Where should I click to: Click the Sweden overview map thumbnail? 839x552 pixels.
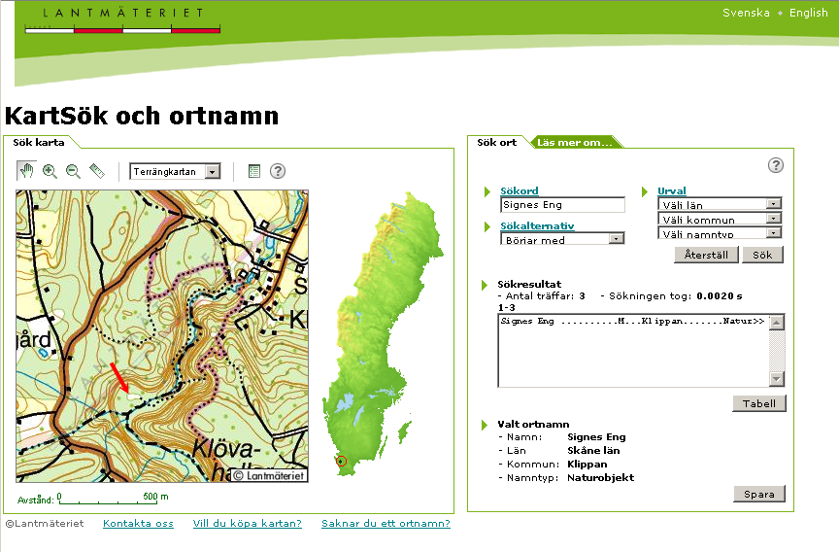point(384,334)
